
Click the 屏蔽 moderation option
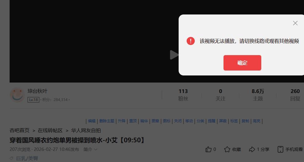[223, 121]
